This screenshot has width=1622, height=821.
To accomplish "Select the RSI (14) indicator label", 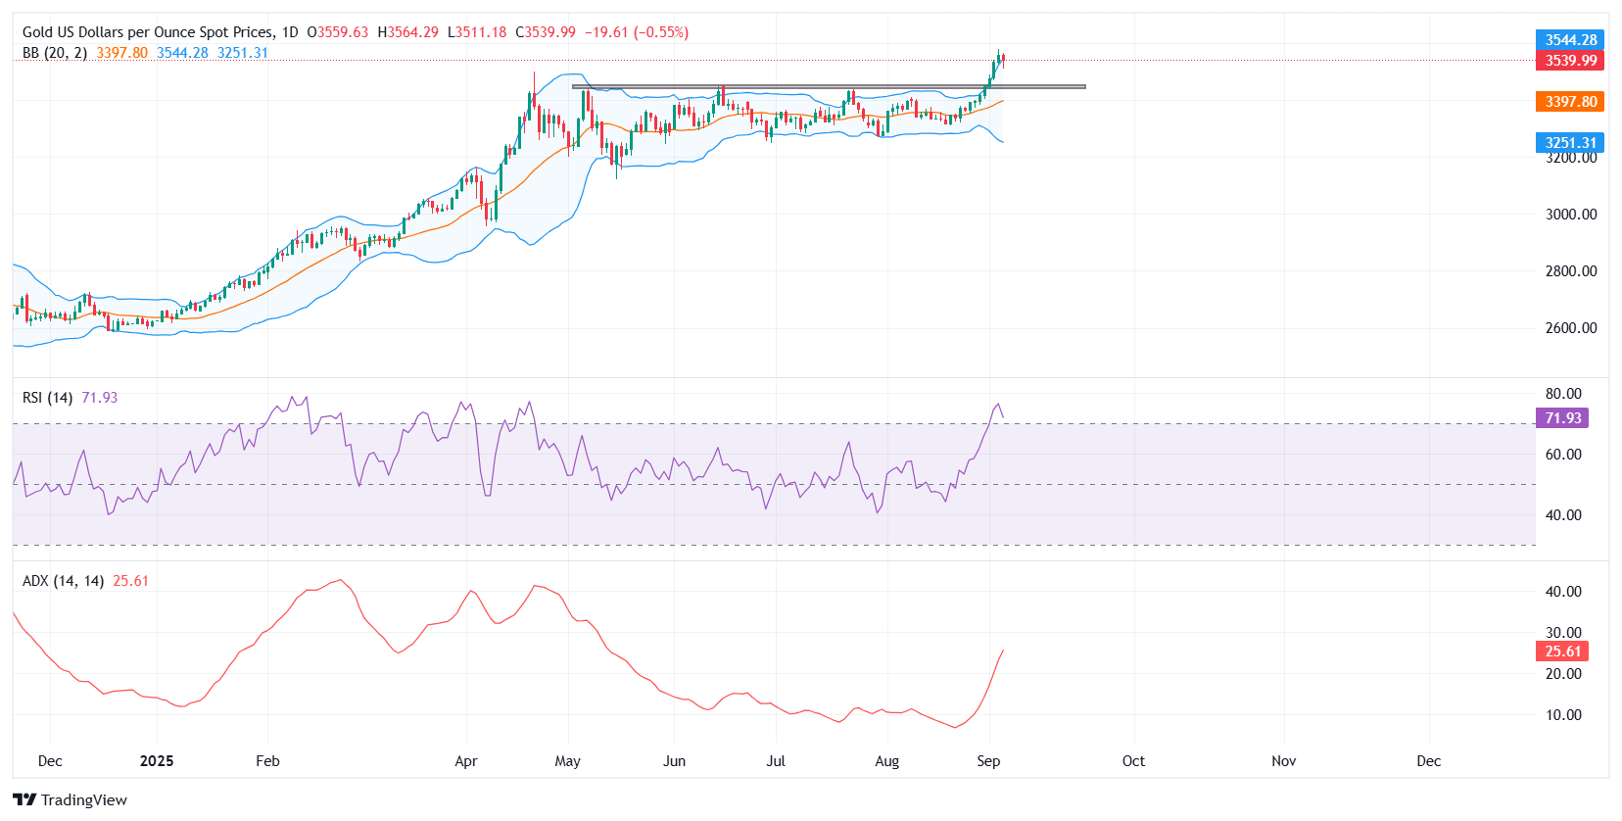I will coord(47,398).
